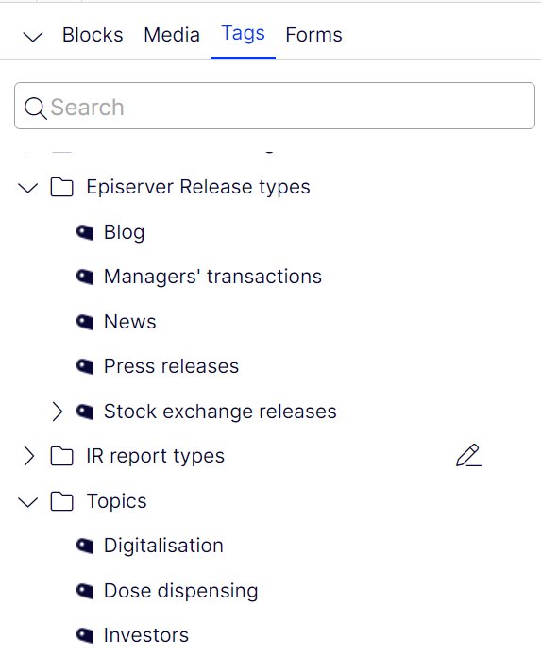
Task: Click the magnifier icon in the search box
Action: click(x=36, y=108)
